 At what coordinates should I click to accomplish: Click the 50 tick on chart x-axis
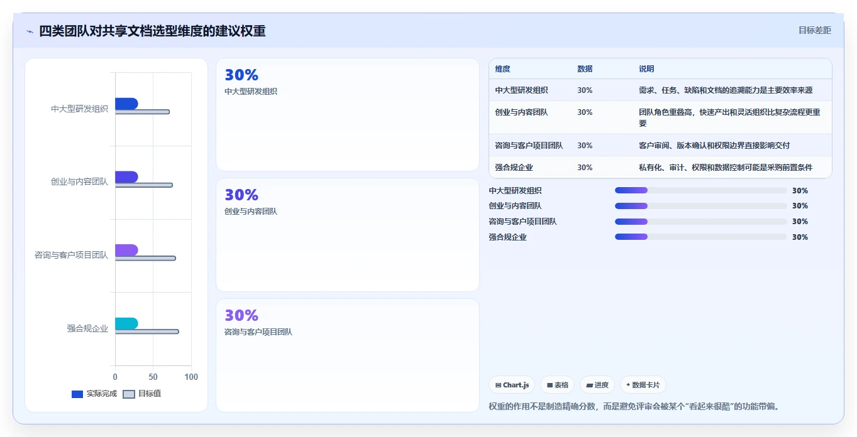[153, 377]
